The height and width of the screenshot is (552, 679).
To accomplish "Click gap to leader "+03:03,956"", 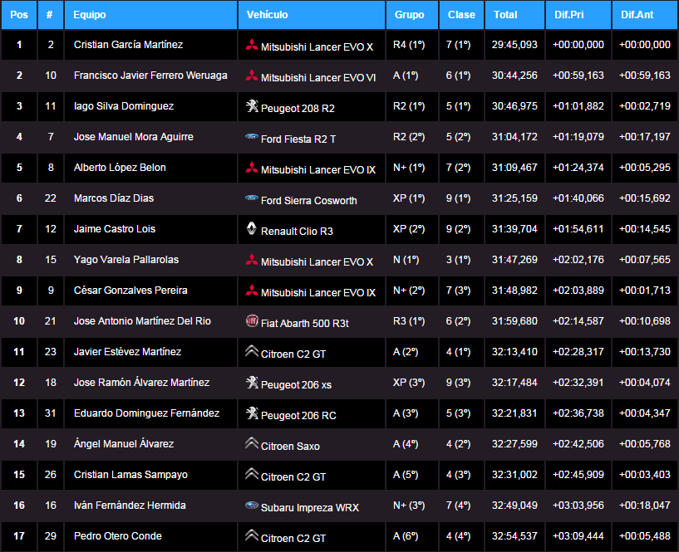I will (578, 506).
